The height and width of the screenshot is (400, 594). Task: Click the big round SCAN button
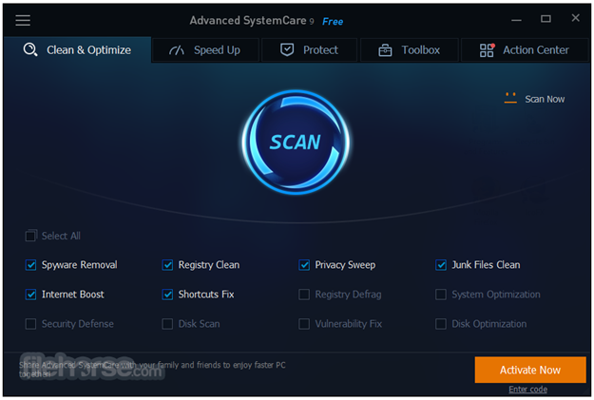pyautogui.click(x=296, y=143)
